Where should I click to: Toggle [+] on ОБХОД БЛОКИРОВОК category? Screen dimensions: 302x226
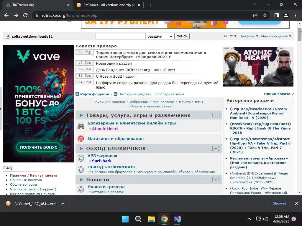pos(216,148)
